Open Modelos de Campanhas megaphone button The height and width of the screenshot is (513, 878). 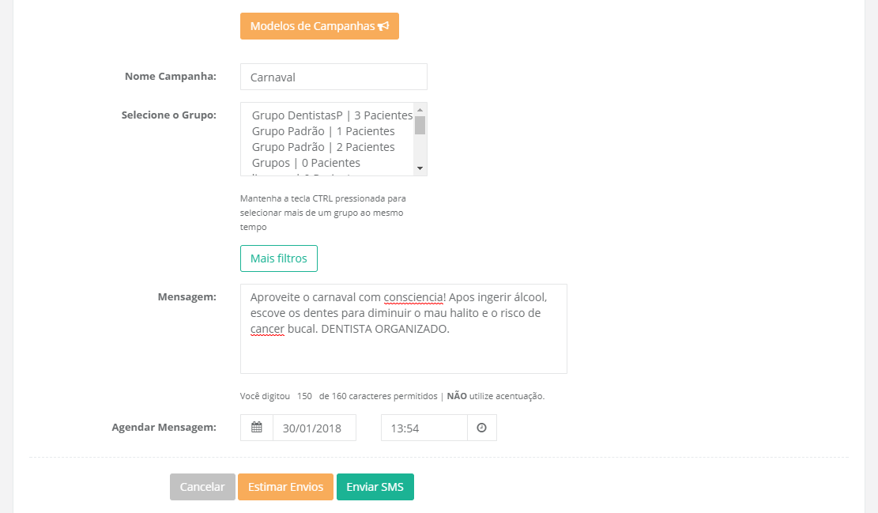[x=319, y=26]
